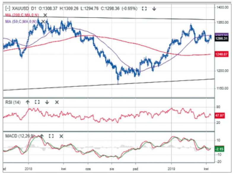Image resolution: width=234 pixels, height=176 pixels.
Task: Move the XAUUSD chart pane down
Action: point(154,9)
